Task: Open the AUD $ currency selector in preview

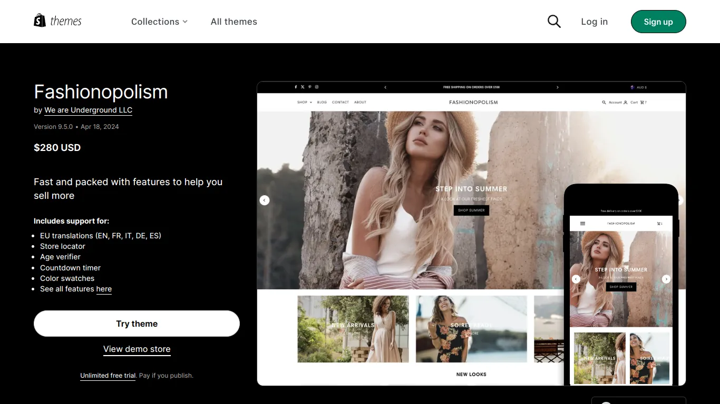Action: click(638, 87)
